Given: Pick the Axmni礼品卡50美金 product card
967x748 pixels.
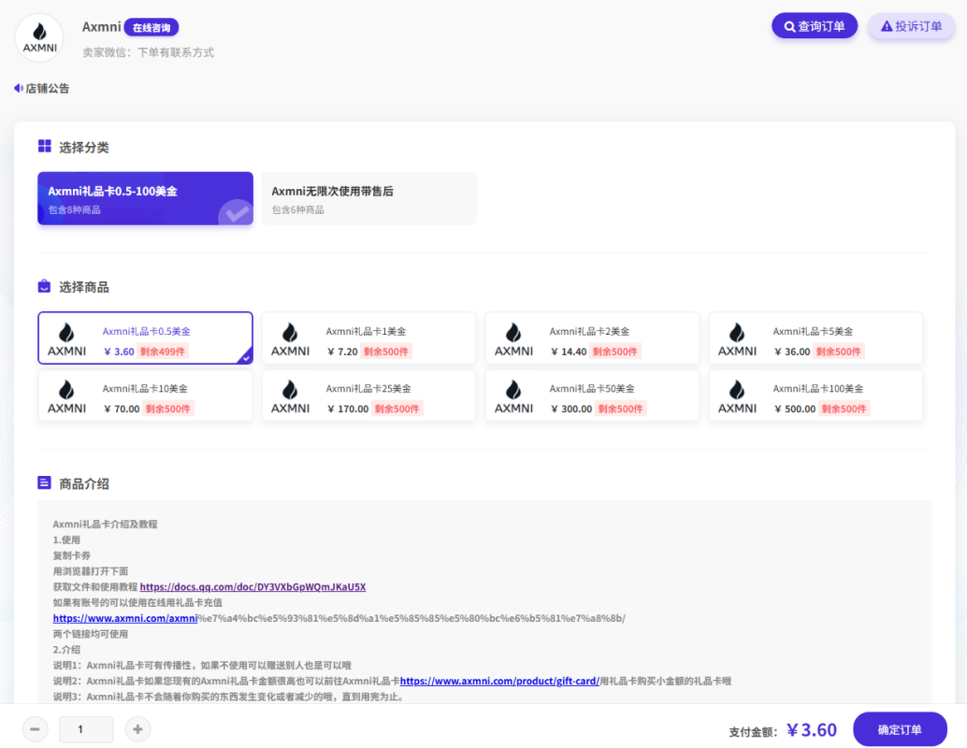Looking at the screenshot, I should tap(592, 396).
